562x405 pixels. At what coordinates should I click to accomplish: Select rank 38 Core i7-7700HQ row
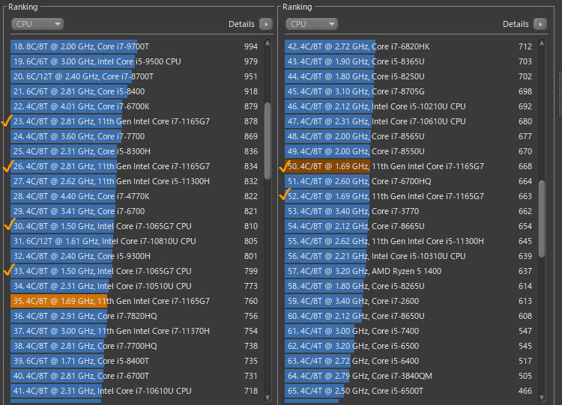tap(134, 346)
